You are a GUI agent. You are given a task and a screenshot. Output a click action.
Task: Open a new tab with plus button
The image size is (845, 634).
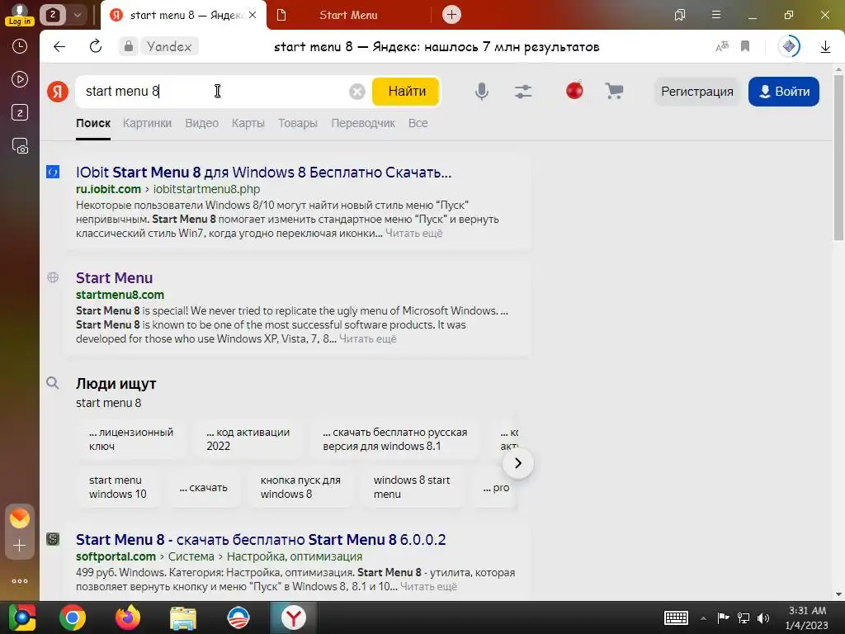click(451, 15)
